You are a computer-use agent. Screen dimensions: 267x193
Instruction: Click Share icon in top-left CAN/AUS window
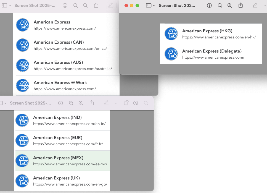96,5
